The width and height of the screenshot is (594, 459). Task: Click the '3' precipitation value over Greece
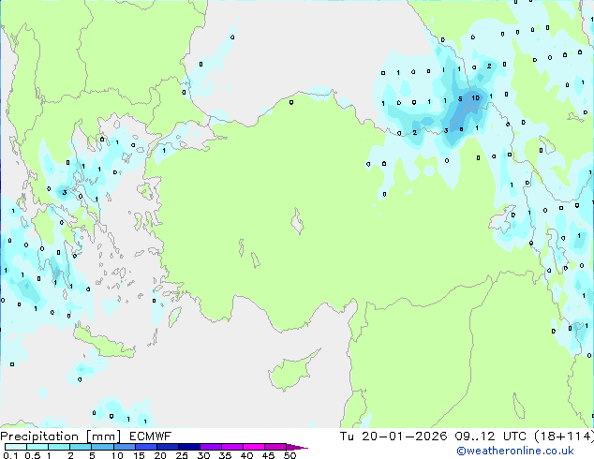tap(65, 192)
